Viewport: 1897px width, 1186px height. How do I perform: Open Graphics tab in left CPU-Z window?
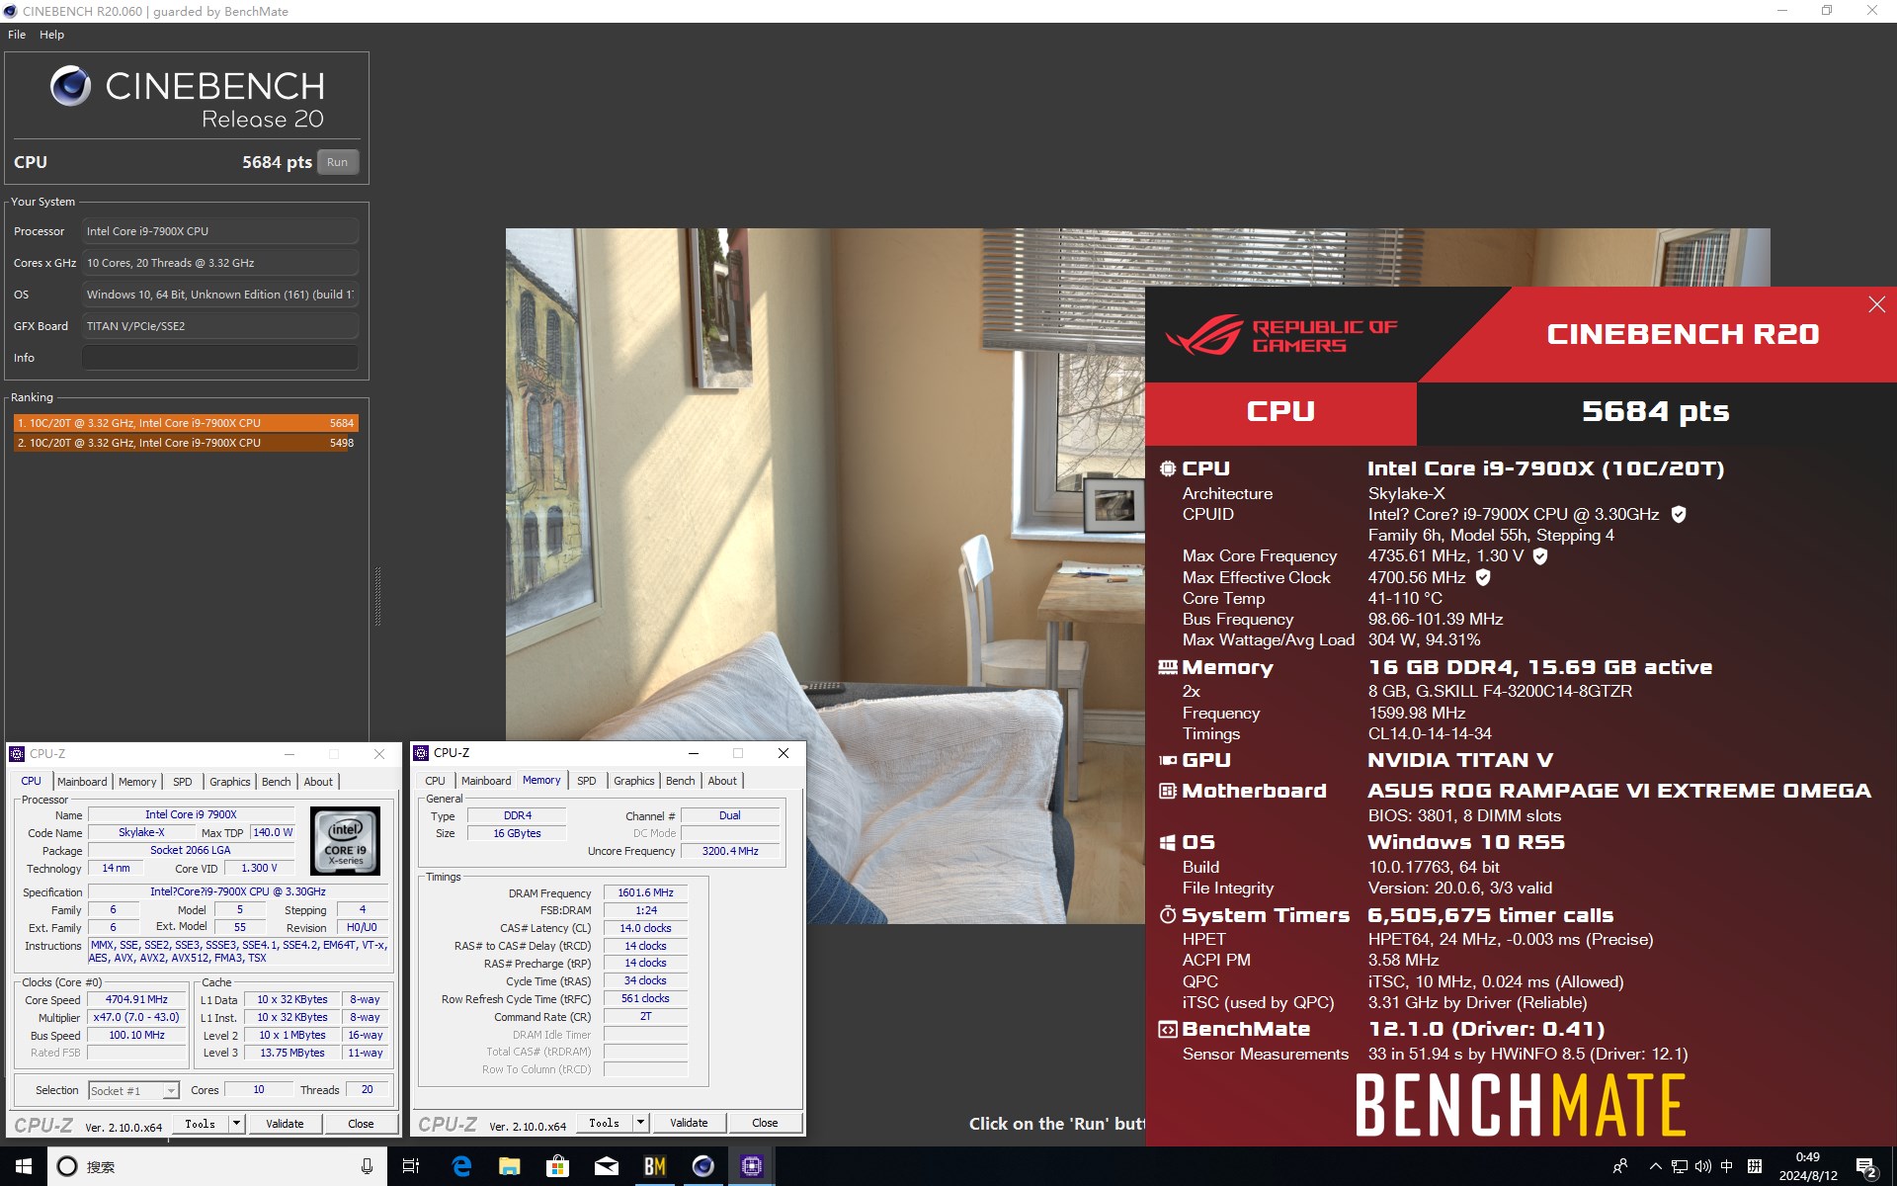[x=230, y=782]
